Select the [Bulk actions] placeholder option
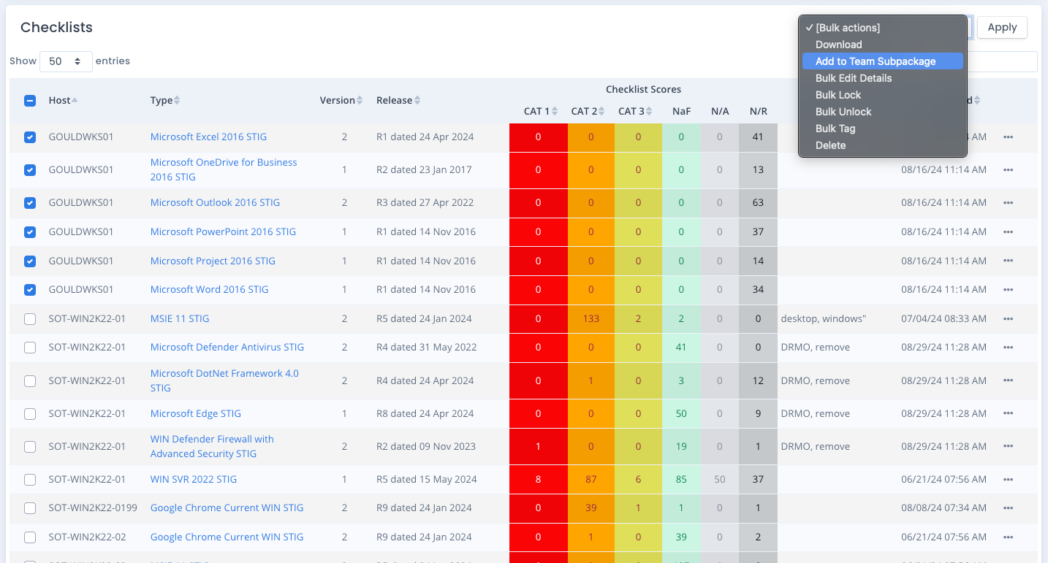Viewport: 1048px width, 563px height. click(882, 28)
